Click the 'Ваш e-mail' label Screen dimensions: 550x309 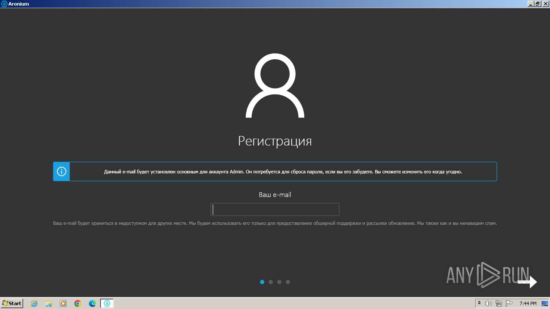coord(275,195)
